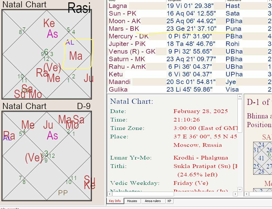Select the Venus (R) - GK row
Screen dimensions: 272x209
tap(132, 51)
